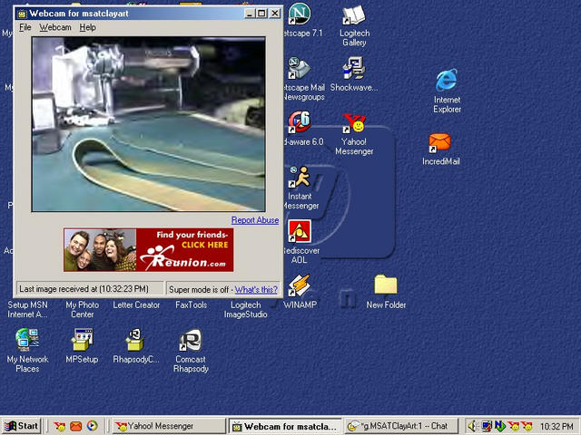The width and height of the screenshot is (581, 435).
Task: Select the RhapsodyC... installer desktop icon
Action: tap(136, 339)
